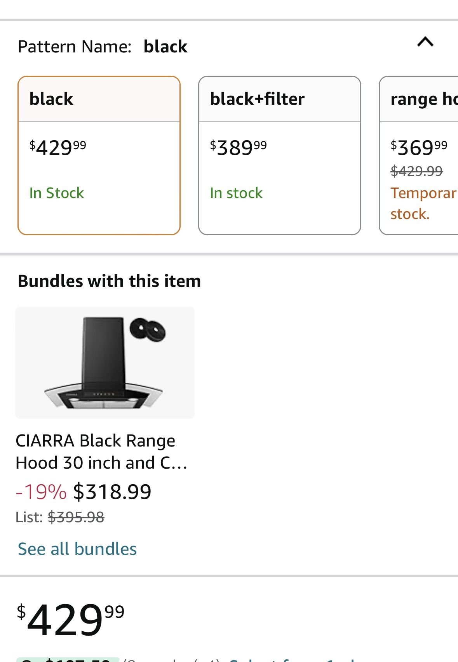
Task: Collapse the Pattern Name section chevron
Action: (x=425, y=42)
